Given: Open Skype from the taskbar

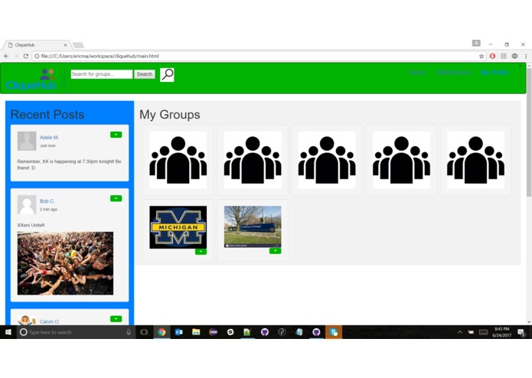Looking at the screenshot, I should pos(334,332).
